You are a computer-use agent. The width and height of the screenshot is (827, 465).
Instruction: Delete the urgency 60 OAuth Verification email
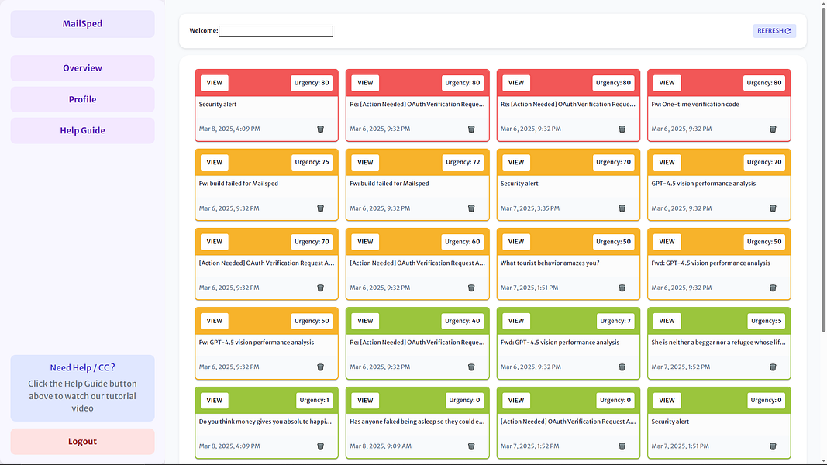point(471,288)
